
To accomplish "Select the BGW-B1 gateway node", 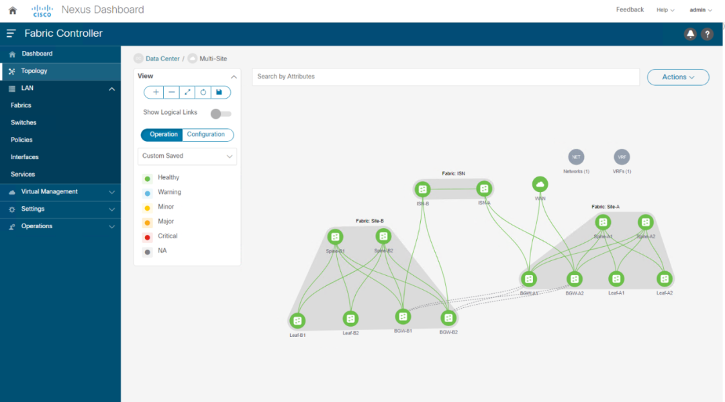I will pos(403,317).
